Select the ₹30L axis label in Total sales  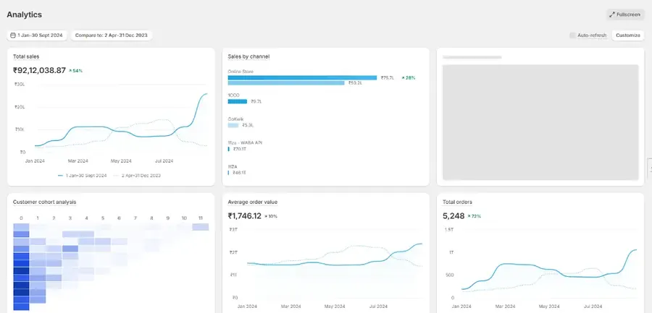point(20,85)
